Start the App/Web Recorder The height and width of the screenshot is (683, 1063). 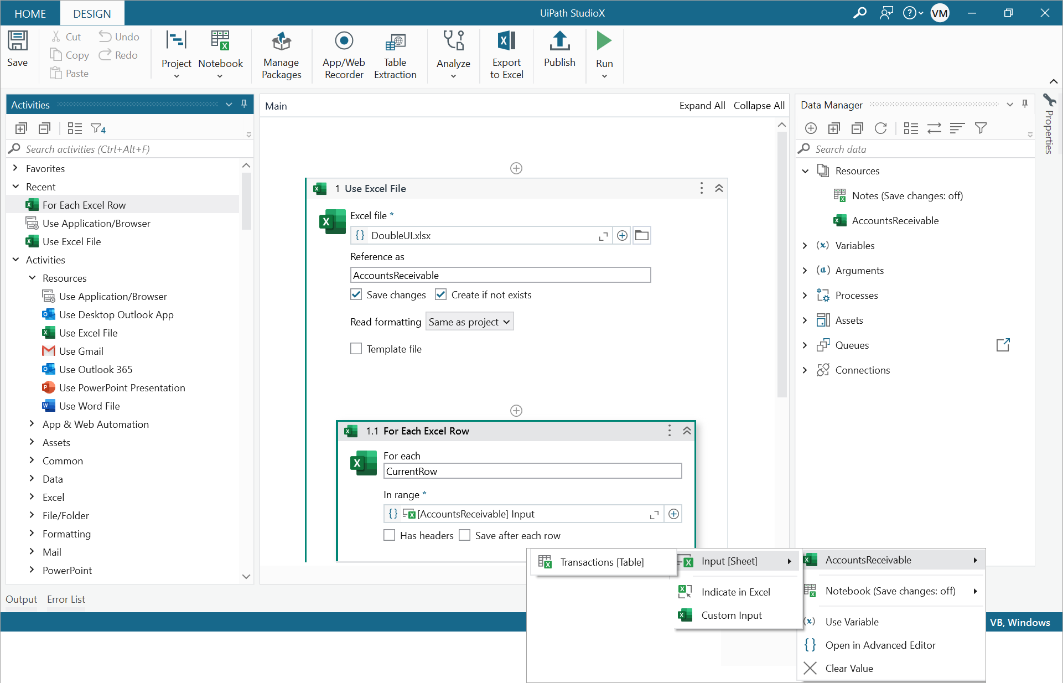click(344, 55)
